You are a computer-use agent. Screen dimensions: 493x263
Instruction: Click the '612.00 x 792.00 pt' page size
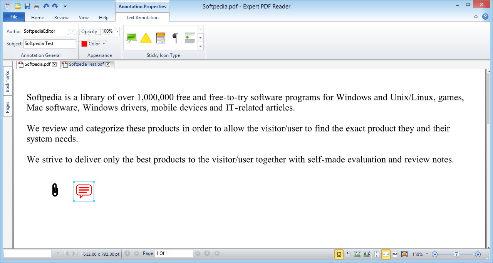click(x=101, y=254)
